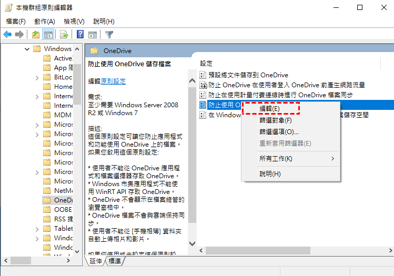Click the Export list toolbar icon
Viewport: 394px width, 276px height.
pyautogui.click(x=64, y=35)
